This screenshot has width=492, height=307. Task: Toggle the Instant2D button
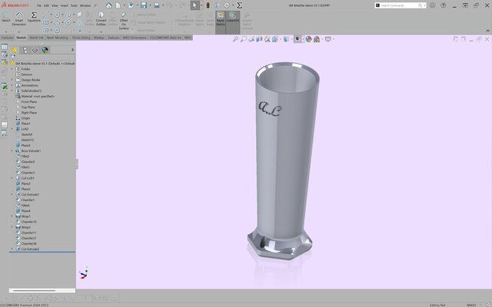tap(233, 19)
